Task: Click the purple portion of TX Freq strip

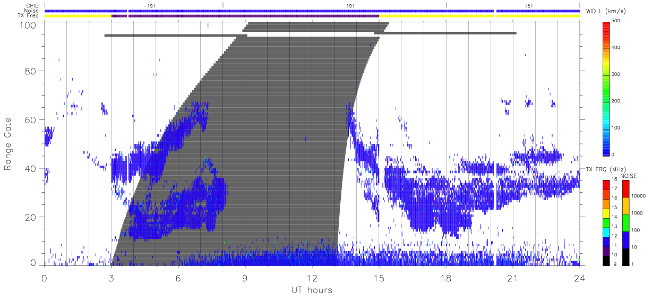Action: [x=245, y=16]
